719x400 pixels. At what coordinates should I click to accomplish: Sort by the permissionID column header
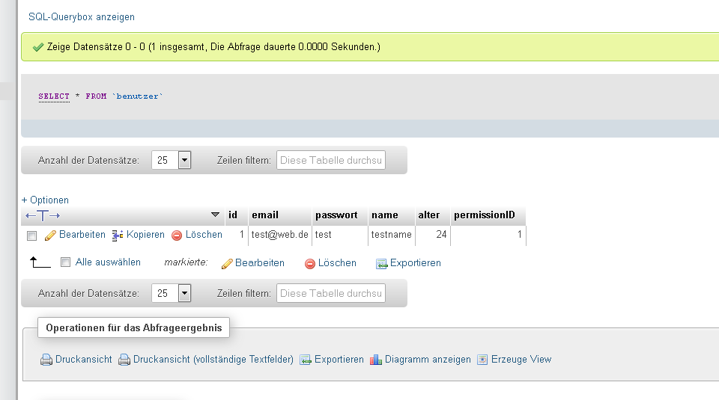pyautogui.click(x=485, y=215)
